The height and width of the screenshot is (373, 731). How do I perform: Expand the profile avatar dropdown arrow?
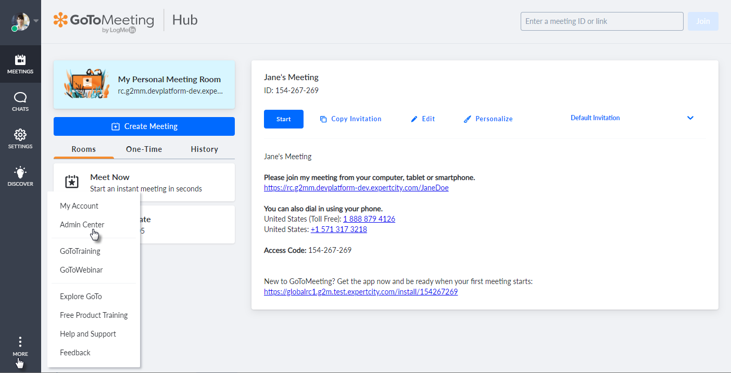[x=36, y=21]
